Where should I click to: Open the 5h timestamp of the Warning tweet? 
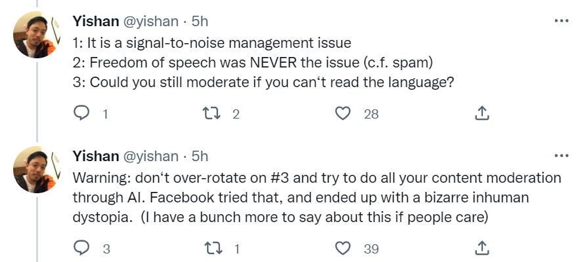200,156
